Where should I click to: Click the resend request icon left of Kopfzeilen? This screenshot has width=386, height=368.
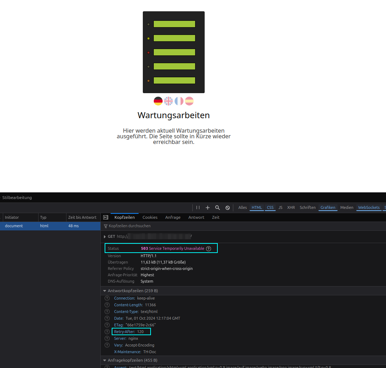click(106, 217)
